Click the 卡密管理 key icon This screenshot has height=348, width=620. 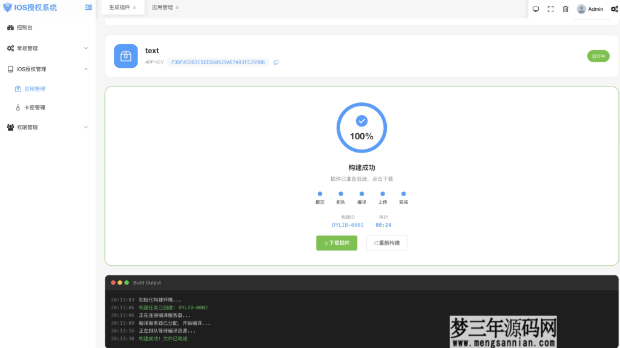[18, 108]
